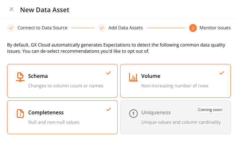Deselect the Volume recommendation checkmark

click(x=222, y=73)
